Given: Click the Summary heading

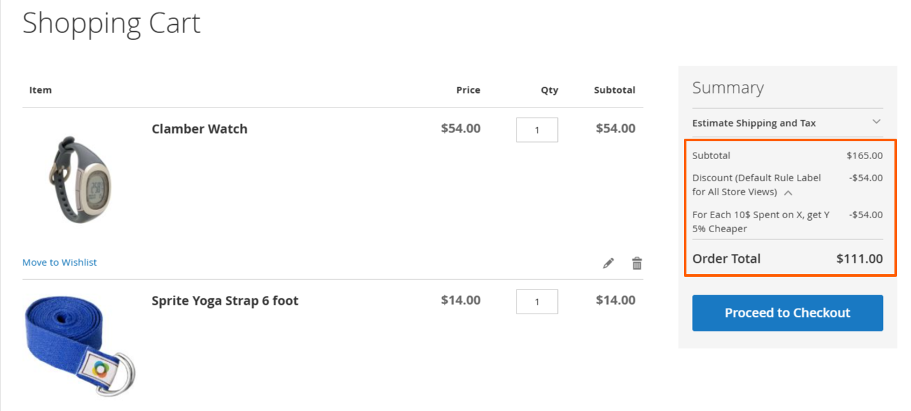Looking at the screenshot, I should tap(728, 88).
